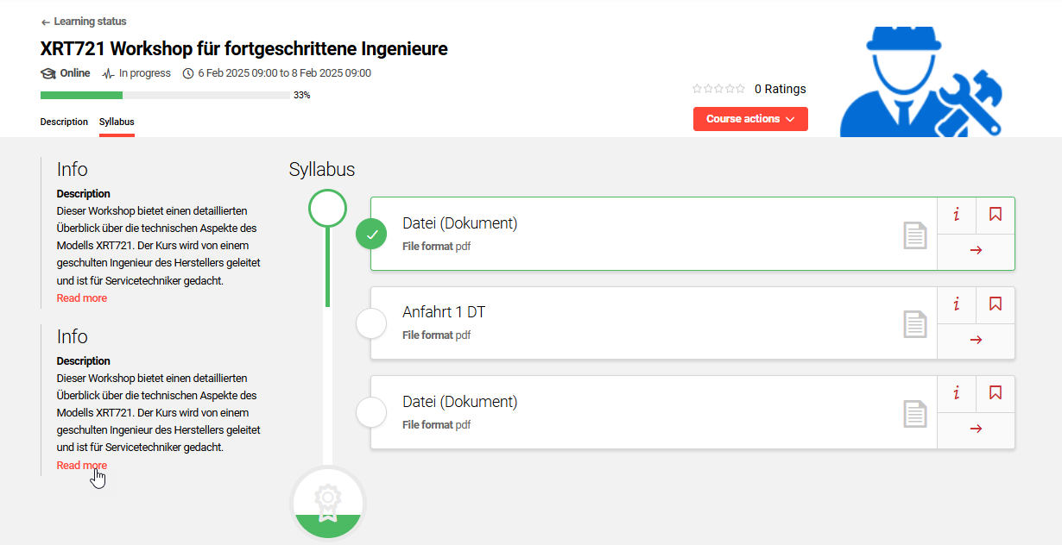Open Anfahrt 1 DT with arrow icon
1062x545 pixels.
pos(976,340)
